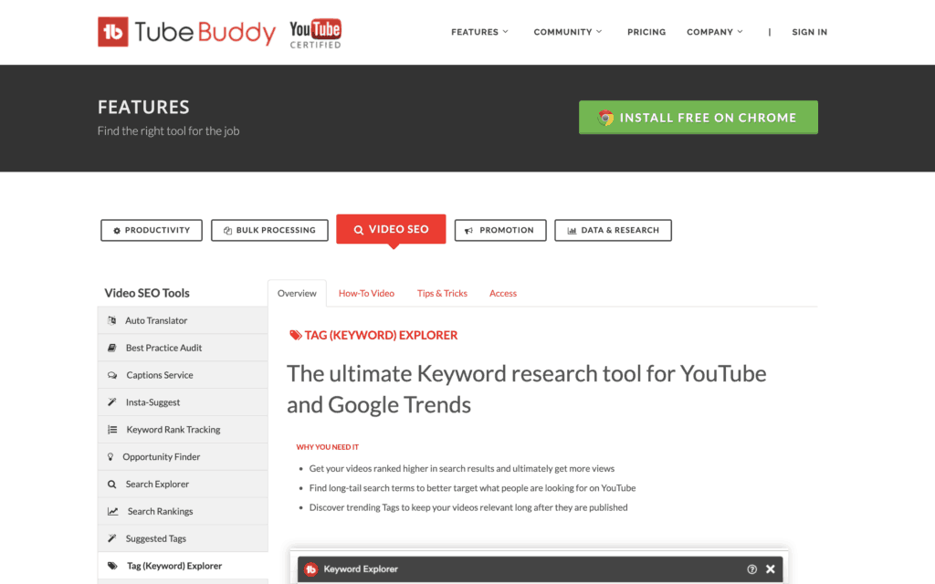Viewport: 935px width, 584px height.
Task: Click the Captions Service speech bubble icon
Action: click(112, 375)
